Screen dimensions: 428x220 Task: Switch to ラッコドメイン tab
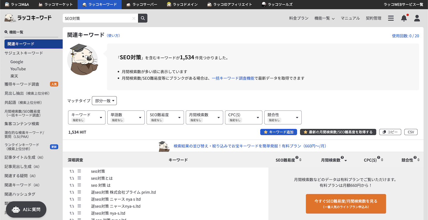pyautogui.click(x=182, y=4)
